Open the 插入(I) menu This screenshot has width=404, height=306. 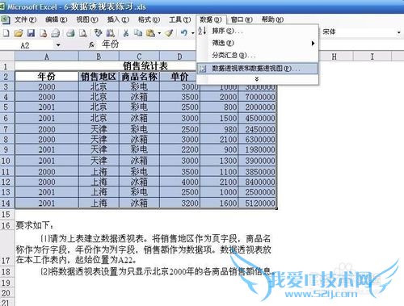coord(118,19)
